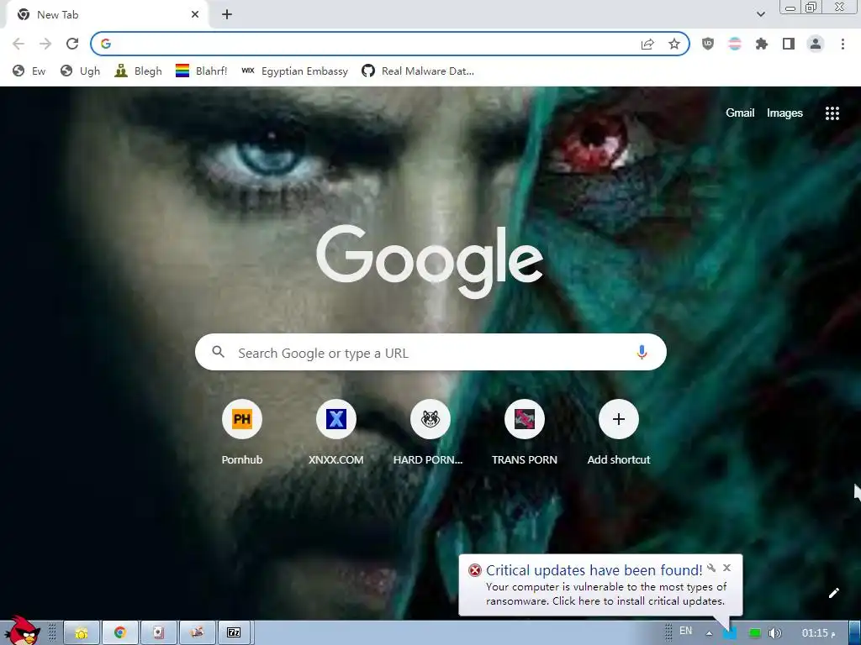This screenshot has width=861, height=645.
Task: Click the Add shortcut plus button
Action: (x=619, y=419)
